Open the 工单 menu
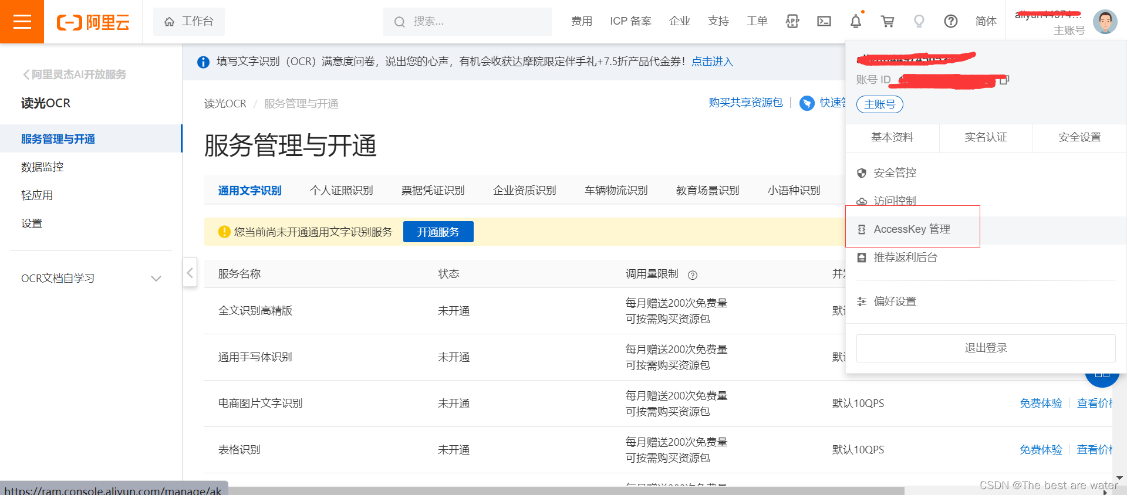The image size is (1127, 495). (x=757, y=22)
